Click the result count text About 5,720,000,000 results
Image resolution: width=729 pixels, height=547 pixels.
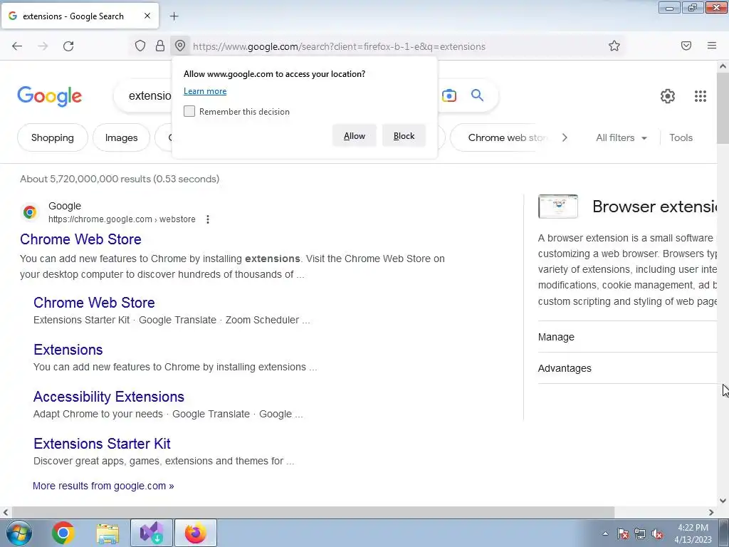click(120, 179)
